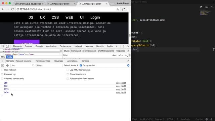The image size is (215, 121).
Task: Toggle :hov element state button
Action: (114, 55)
